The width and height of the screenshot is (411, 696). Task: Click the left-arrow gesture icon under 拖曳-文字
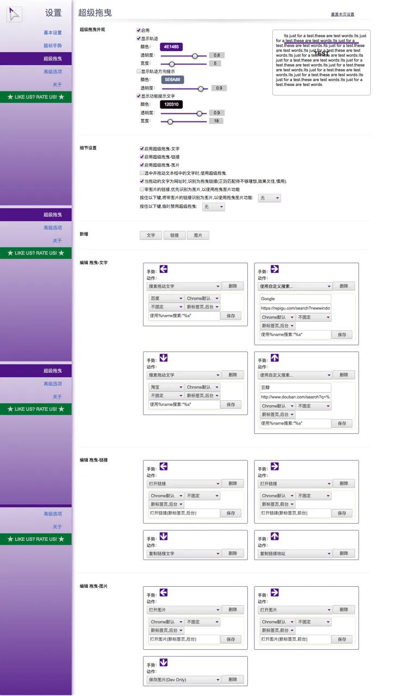click(164, 269)
